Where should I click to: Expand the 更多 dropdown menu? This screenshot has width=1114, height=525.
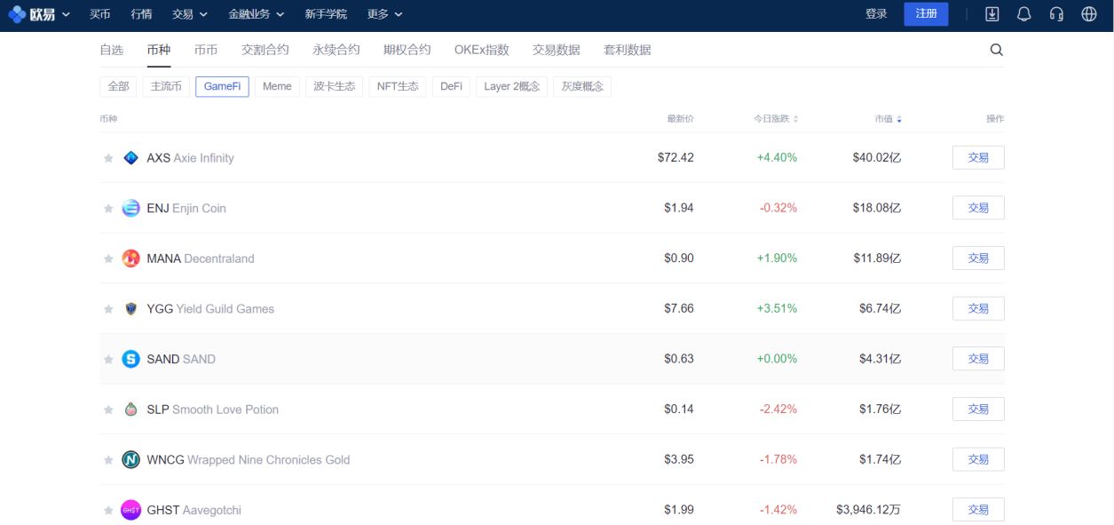384,14
